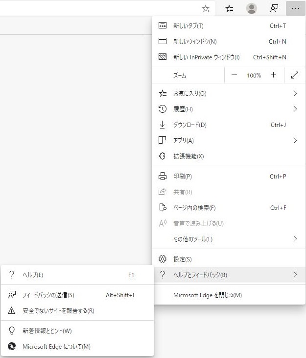Click the question mark icon beside ヘルプとフィードバック
Screen dimensions: 306x358
pos(163,275)
